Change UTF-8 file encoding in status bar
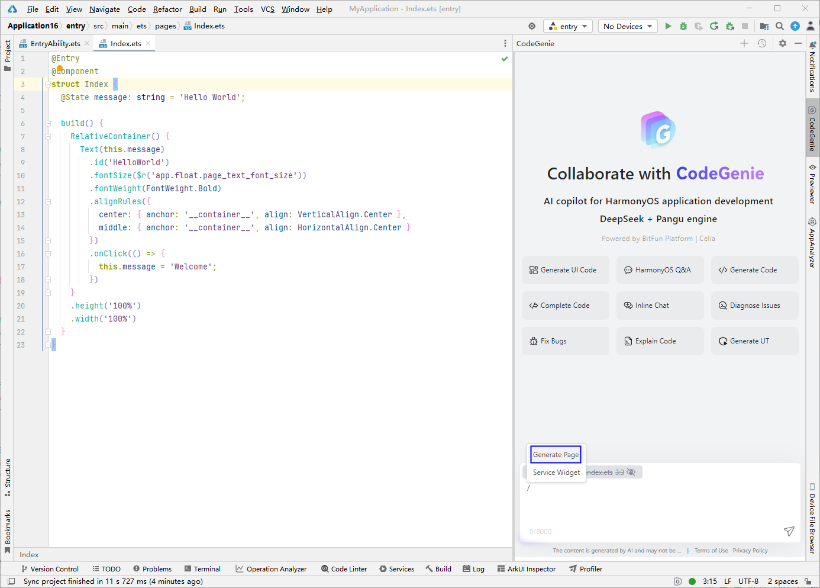 (748, 581)
